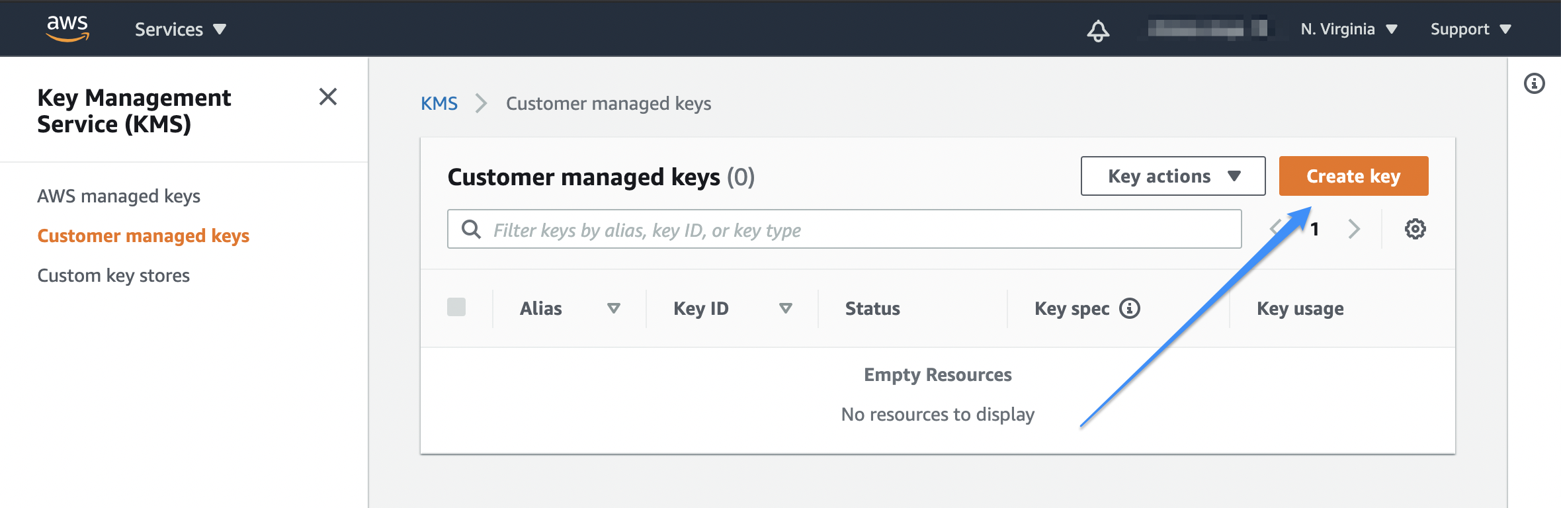Viewport: 1561px width, 508px height.
Task: Go to previous page of keys
Action: [1276, 230]
